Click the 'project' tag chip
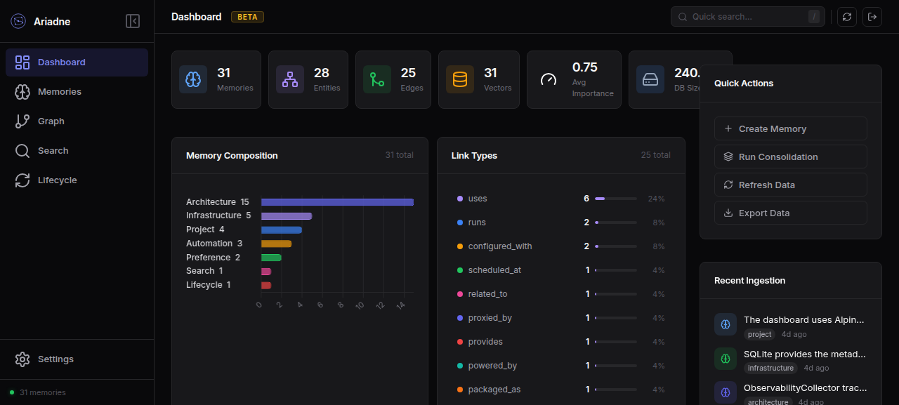899x405 pixels. click(x=760, y=334)
